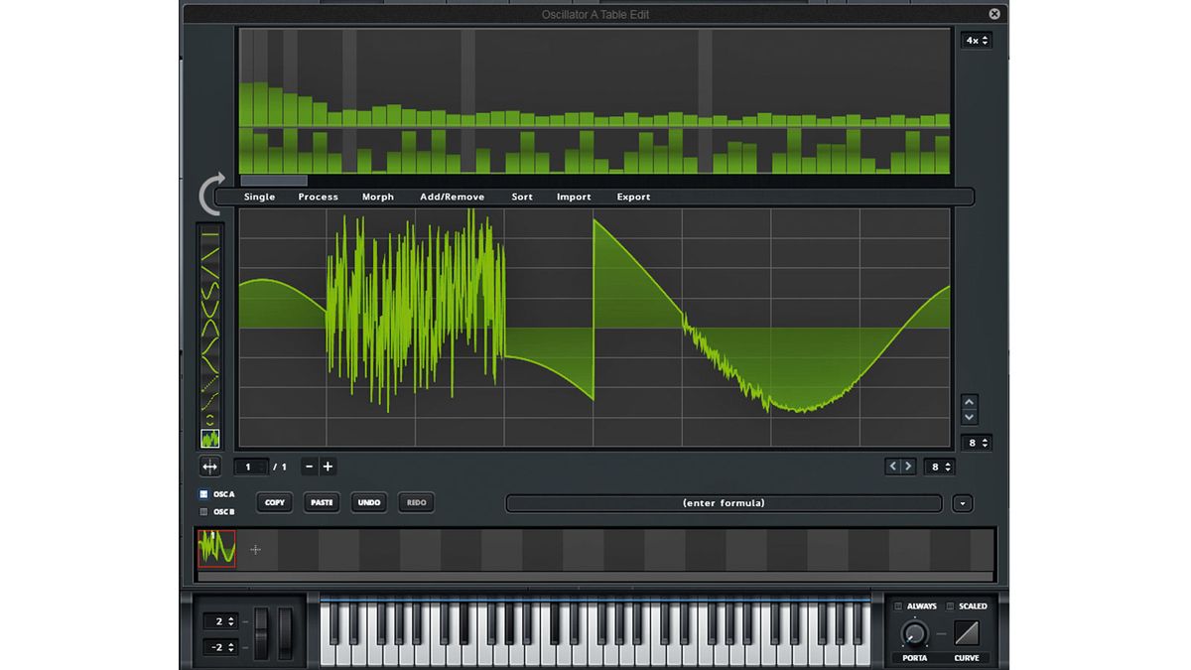Select the dotted straight-line draw shape
The height and width of the screenshot is (670, 1191).
[210, 382]
